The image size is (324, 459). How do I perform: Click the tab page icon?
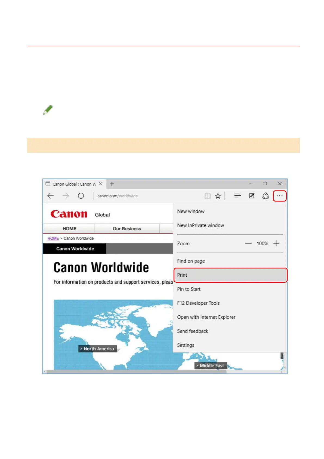click(x=48, y=184)
